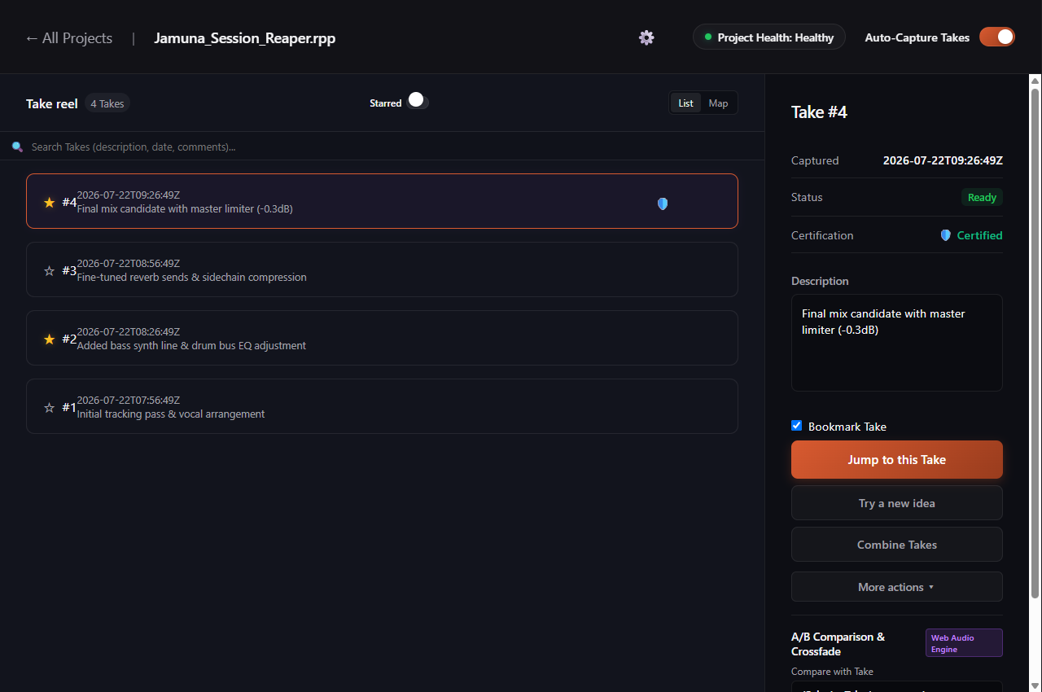Click the details panel vertical scrollbar
Image resolution: width=1042 pixels, height=692 pixels.
pyautogui.click(x=1035, y=342)
